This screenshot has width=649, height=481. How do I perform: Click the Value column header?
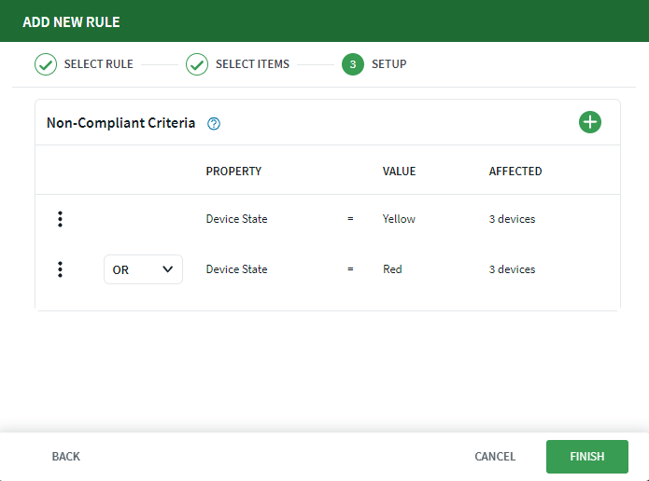coord(399,172)
